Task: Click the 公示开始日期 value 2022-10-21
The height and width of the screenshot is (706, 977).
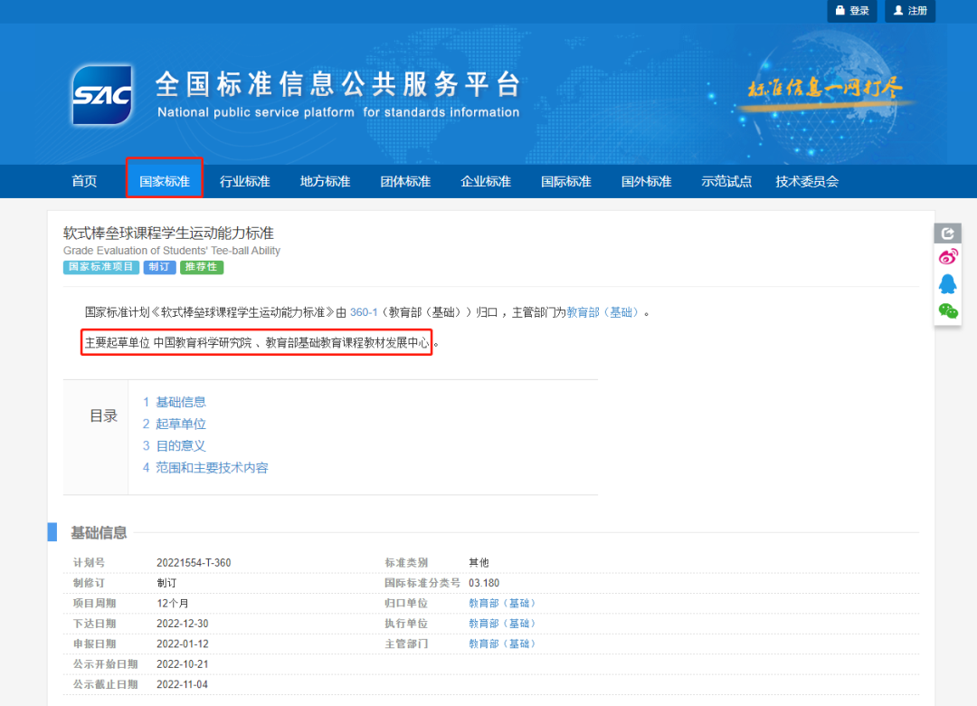Action: [183, 664]
